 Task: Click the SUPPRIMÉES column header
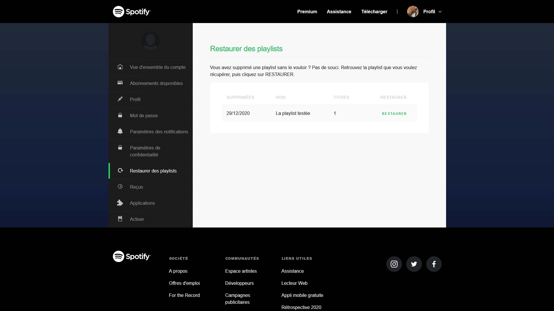point(240,97)
